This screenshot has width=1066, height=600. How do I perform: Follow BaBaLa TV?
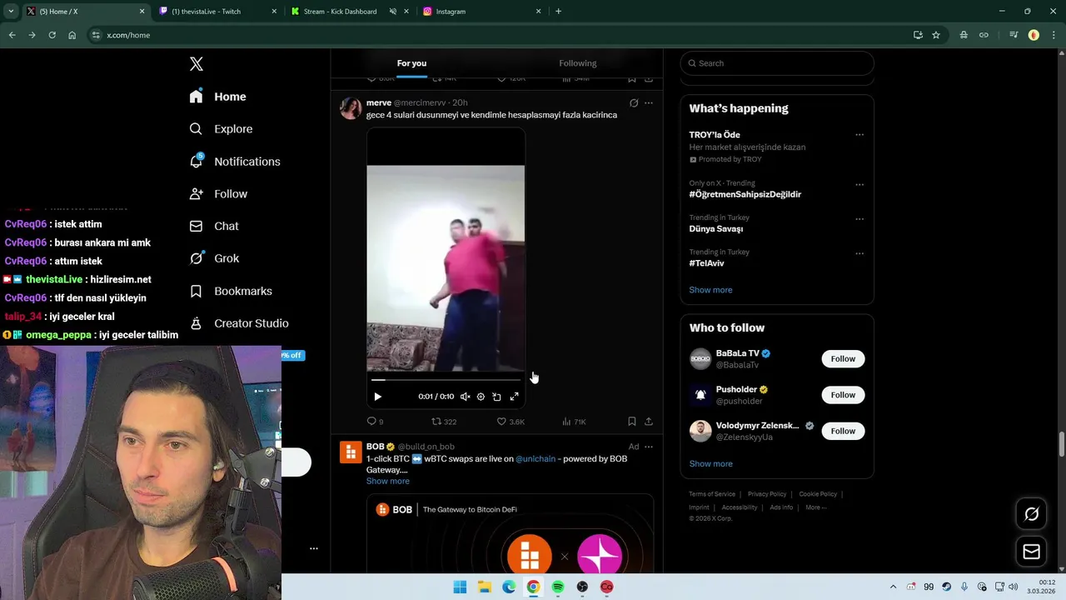click(843, 359)
